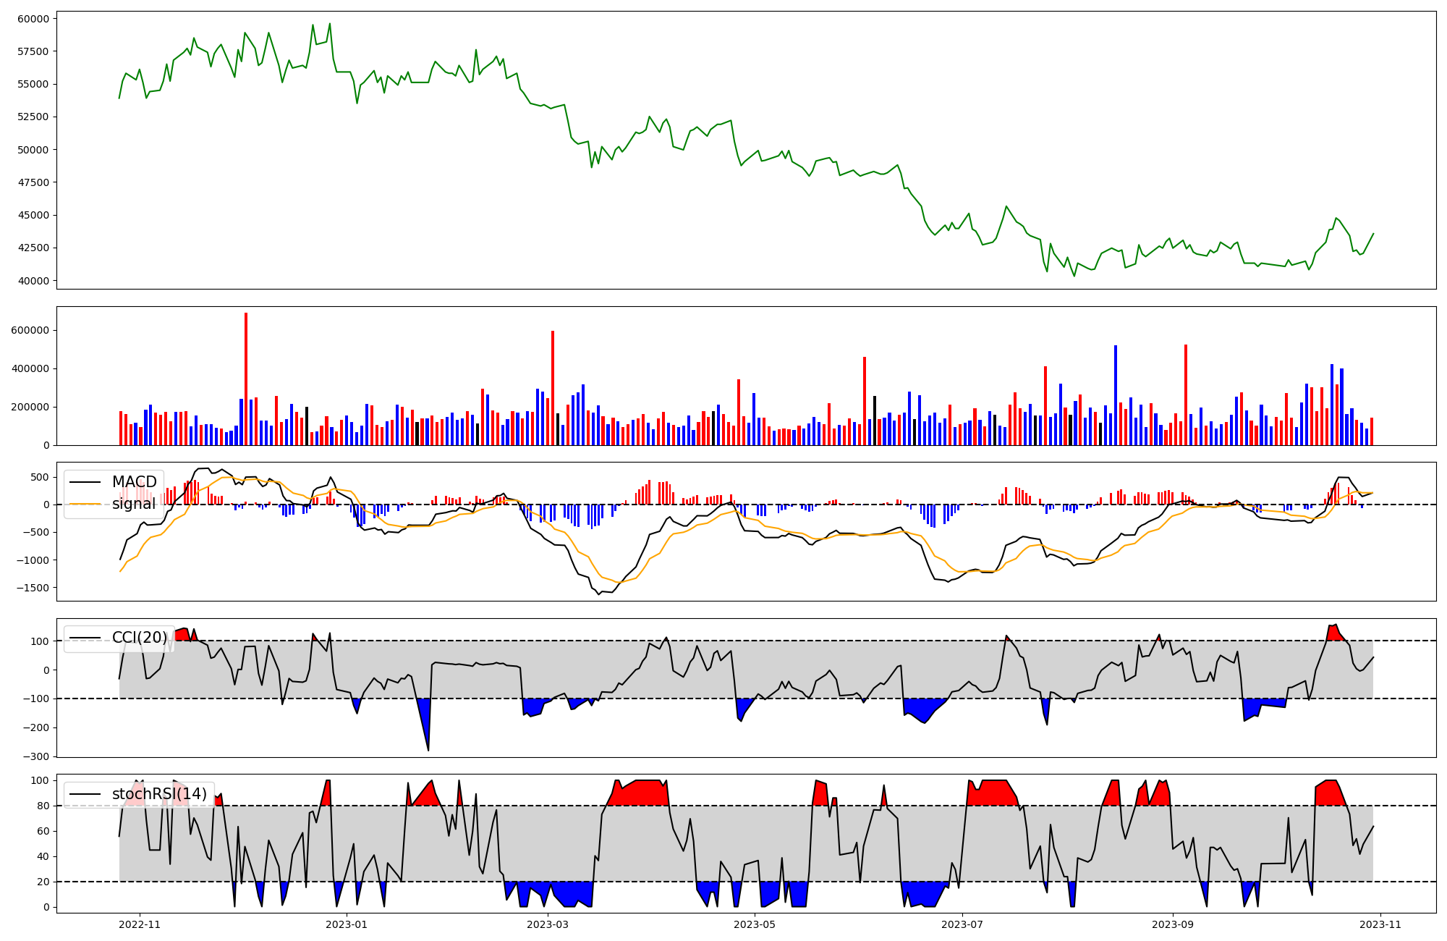The height and width of the screenshot is (941, 1447).
Task: Click the -1500 MACD axis label
Action: (x=32, y=588)
